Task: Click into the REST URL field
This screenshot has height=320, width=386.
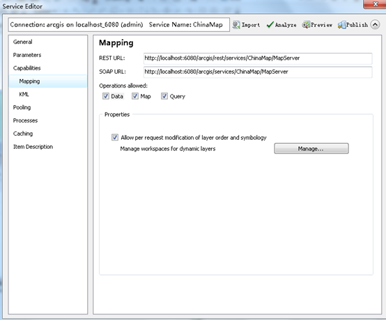Action: tap(258, 58)
